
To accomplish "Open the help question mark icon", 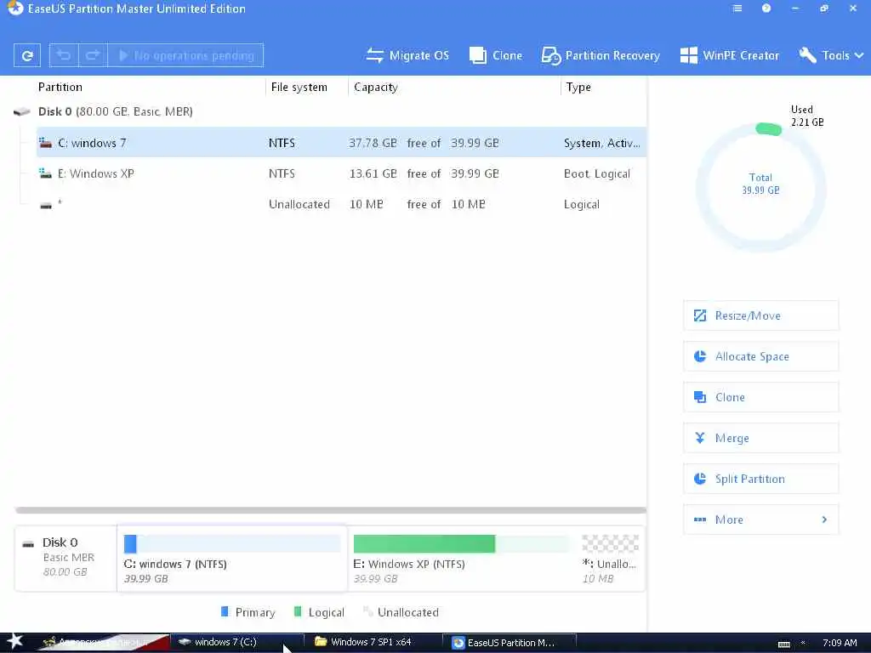I will pyautogui.click(x=766, y=9).
